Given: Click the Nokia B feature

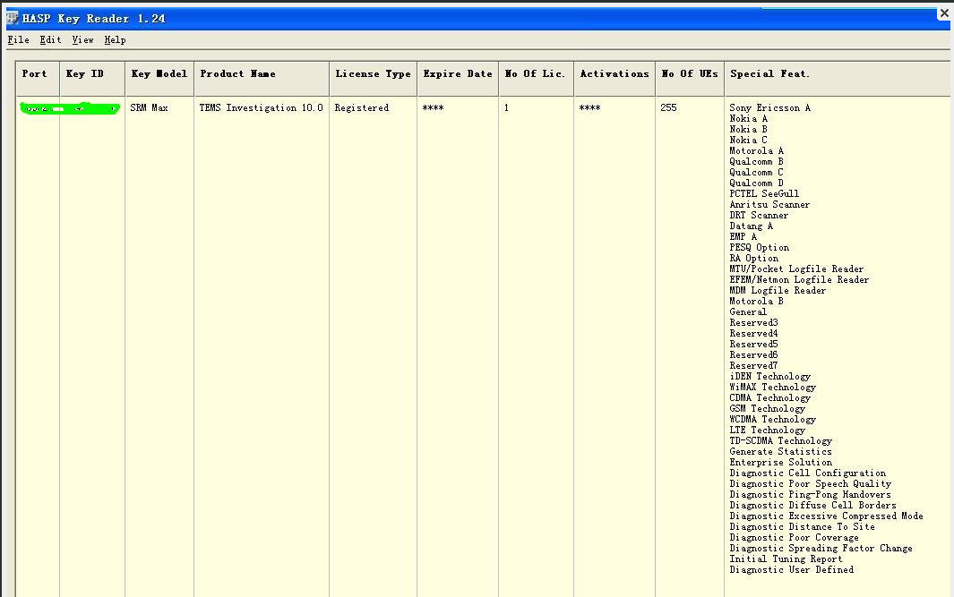Looking at the screenshot, I should coord(748,129).
